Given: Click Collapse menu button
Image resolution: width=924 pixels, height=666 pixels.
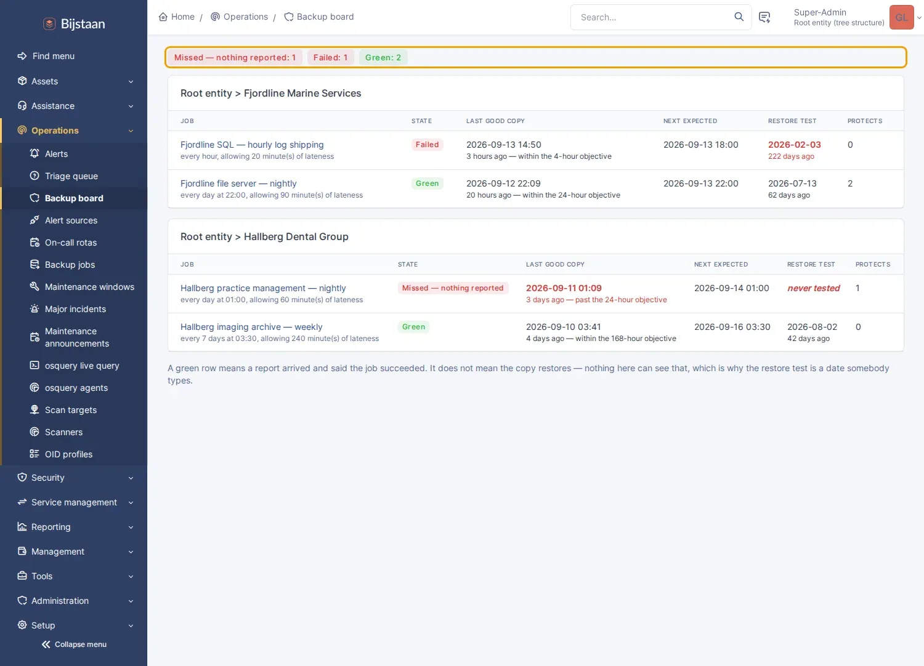Looking at the screenshot, I should point(74,644).
